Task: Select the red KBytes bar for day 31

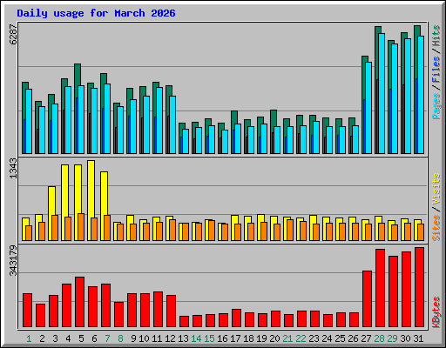Action: (x=420, y=287)
